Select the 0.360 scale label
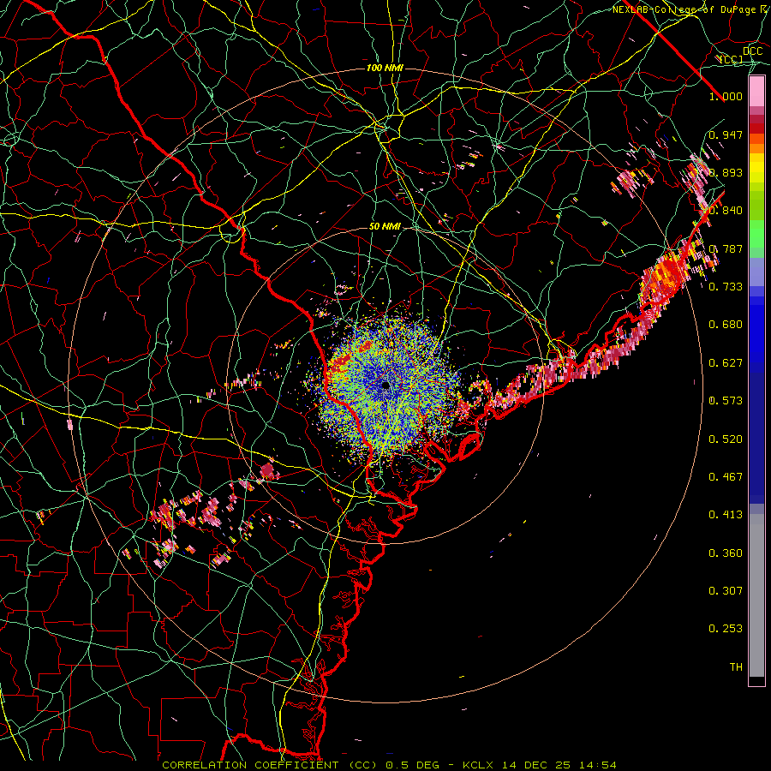This screenshot has height=771, width=771. click(726, 553)
